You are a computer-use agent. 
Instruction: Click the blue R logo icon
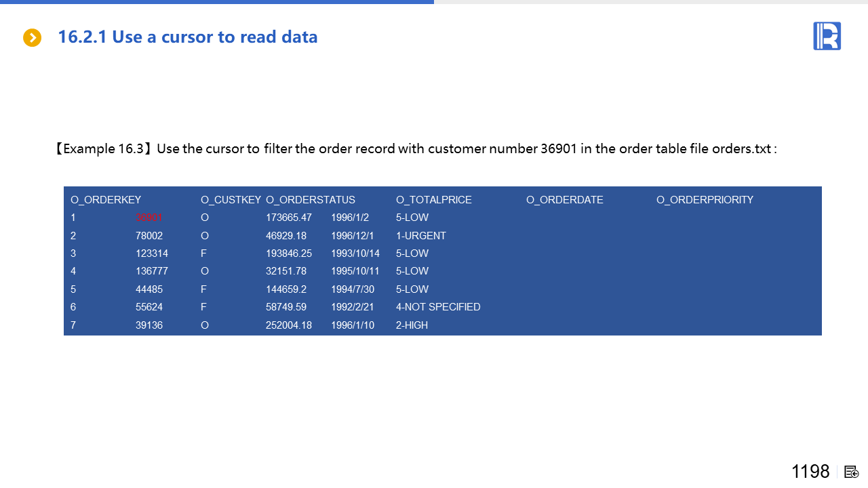(x=827, y=36)
